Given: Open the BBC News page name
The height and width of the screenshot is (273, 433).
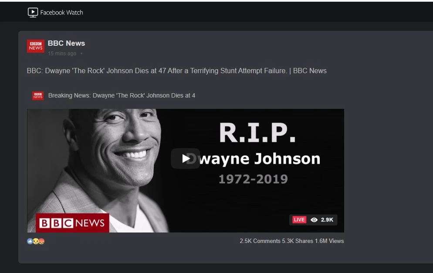Looking at the screenshot, I should (66, 43).
